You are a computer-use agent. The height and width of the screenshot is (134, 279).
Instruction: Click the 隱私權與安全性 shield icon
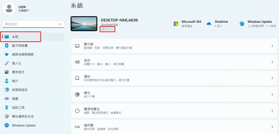coord(7,116)
